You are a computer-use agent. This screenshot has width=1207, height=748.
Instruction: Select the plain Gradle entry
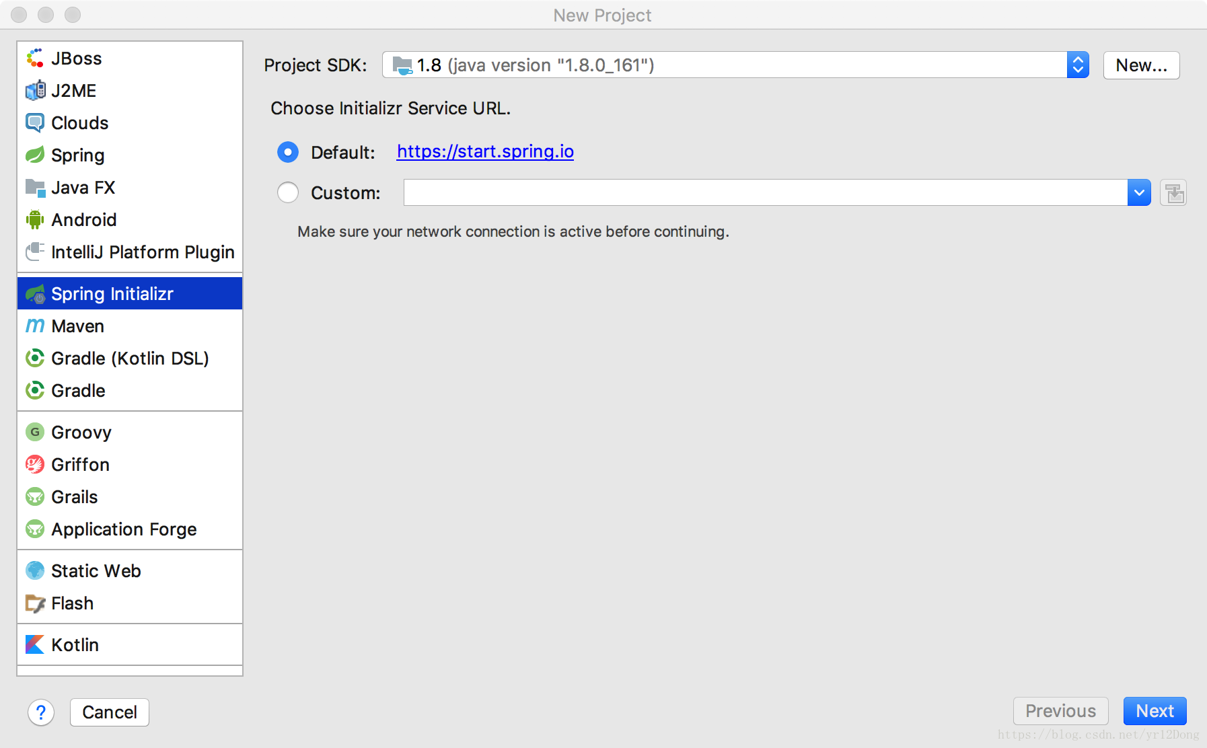click(130, 391)
